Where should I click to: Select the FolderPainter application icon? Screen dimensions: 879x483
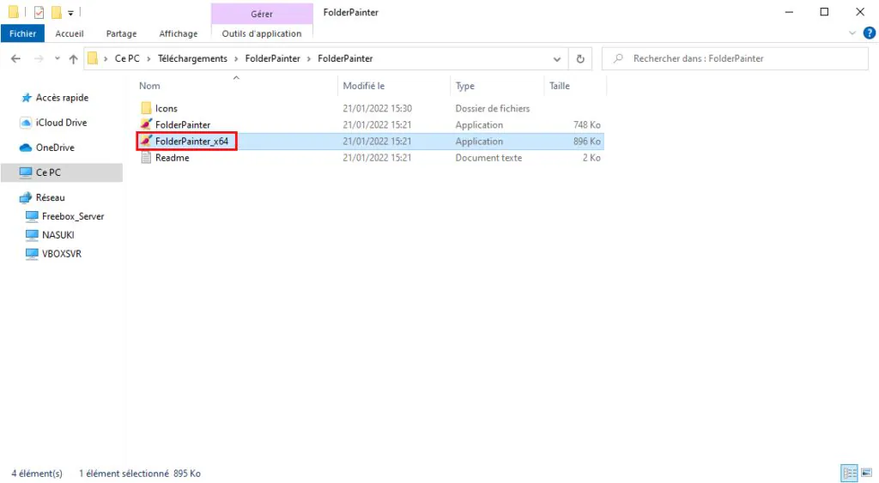(146, 124)
